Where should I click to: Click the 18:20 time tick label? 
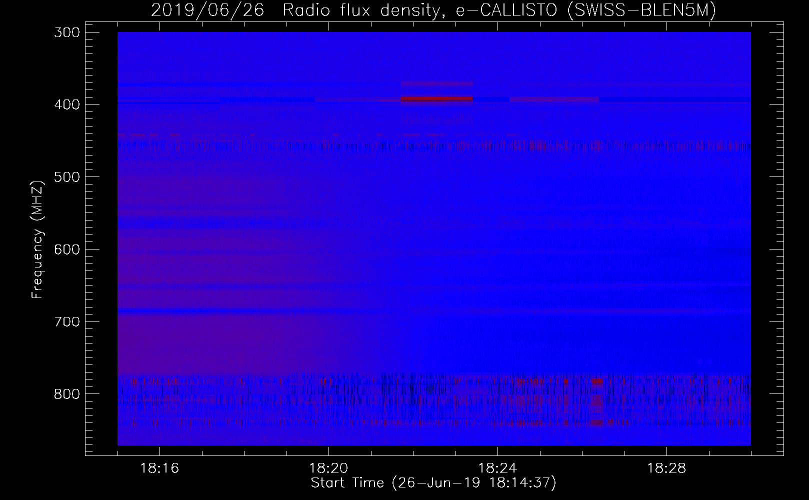click(x=328, y=468)
